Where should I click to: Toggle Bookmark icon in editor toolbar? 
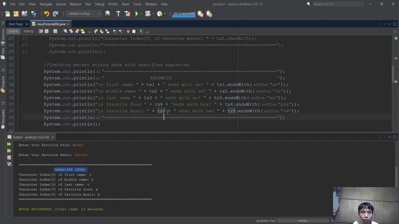[107, 31]
